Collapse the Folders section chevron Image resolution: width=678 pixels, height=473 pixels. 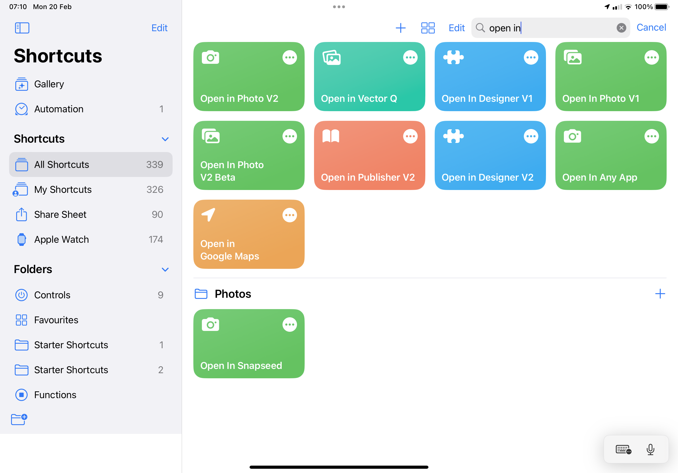point(165,269)
